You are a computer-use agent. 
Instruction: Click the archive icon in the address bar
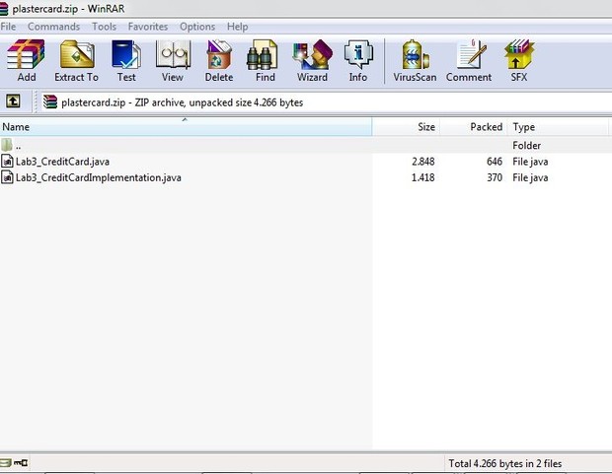[50, 102]
